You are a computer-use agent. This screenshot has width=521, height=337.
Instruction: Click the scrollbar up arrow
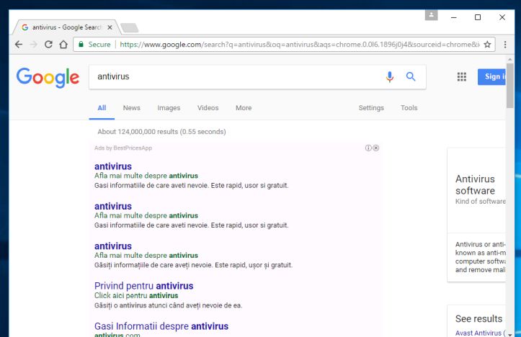coord(510,60)
